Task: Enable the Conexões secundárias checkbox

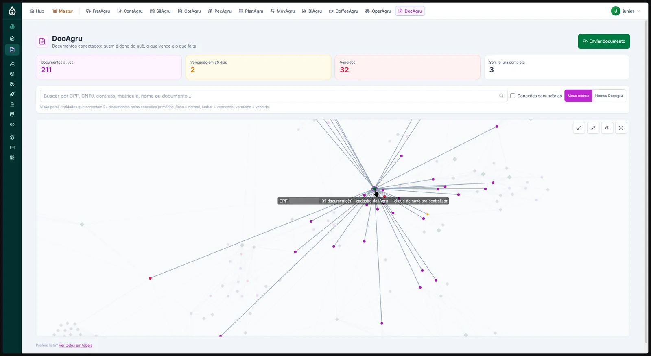Action: 513,96
